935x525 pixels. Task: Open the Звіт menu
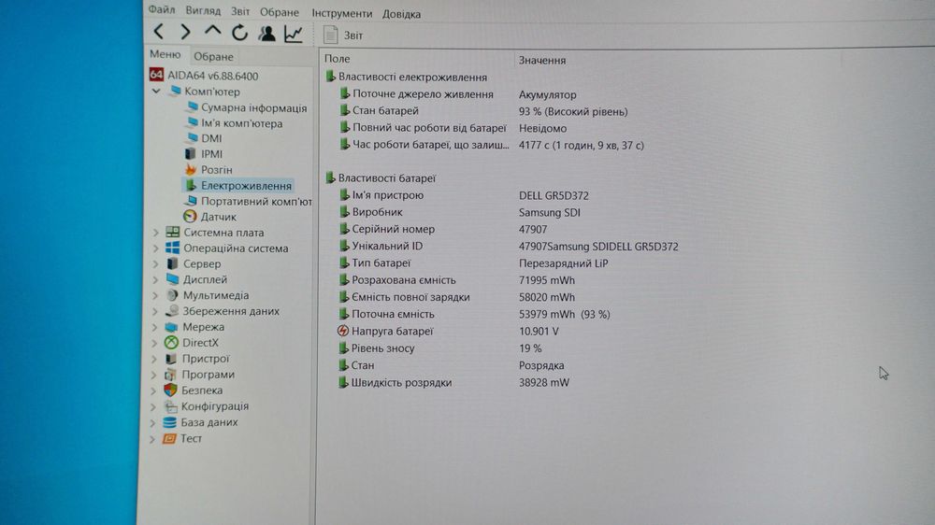(x=240, y=11)
